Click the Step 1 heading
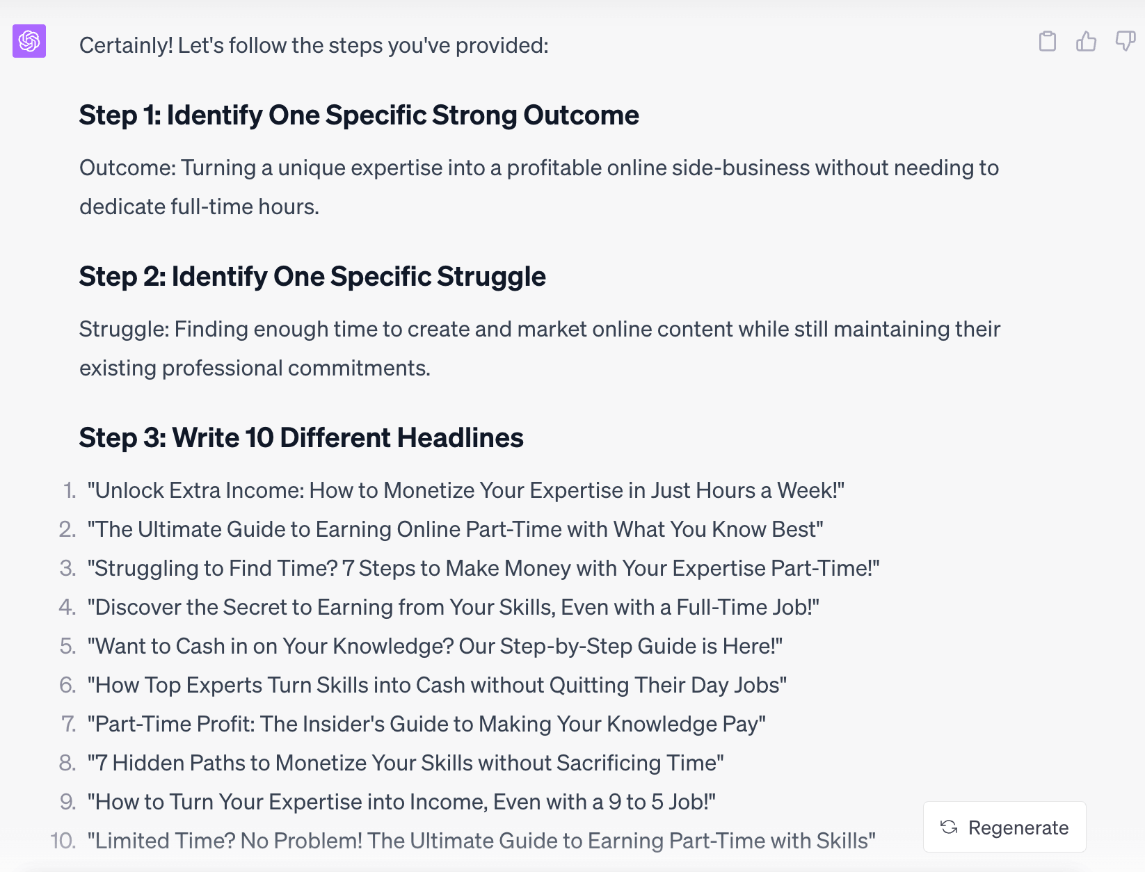Screen dimensions: 1145x872 click(358, 115)
